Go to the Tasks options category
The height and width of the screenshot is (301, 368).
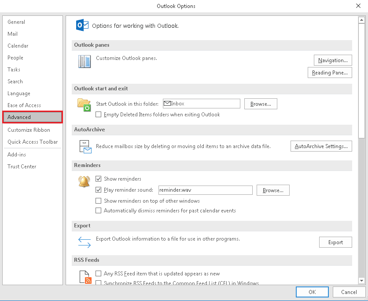click(x=33, y=70)
